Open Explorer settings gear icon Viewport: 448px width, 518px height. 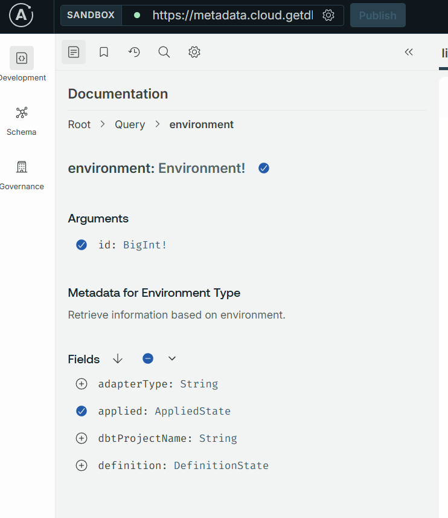tap(194, 52)
